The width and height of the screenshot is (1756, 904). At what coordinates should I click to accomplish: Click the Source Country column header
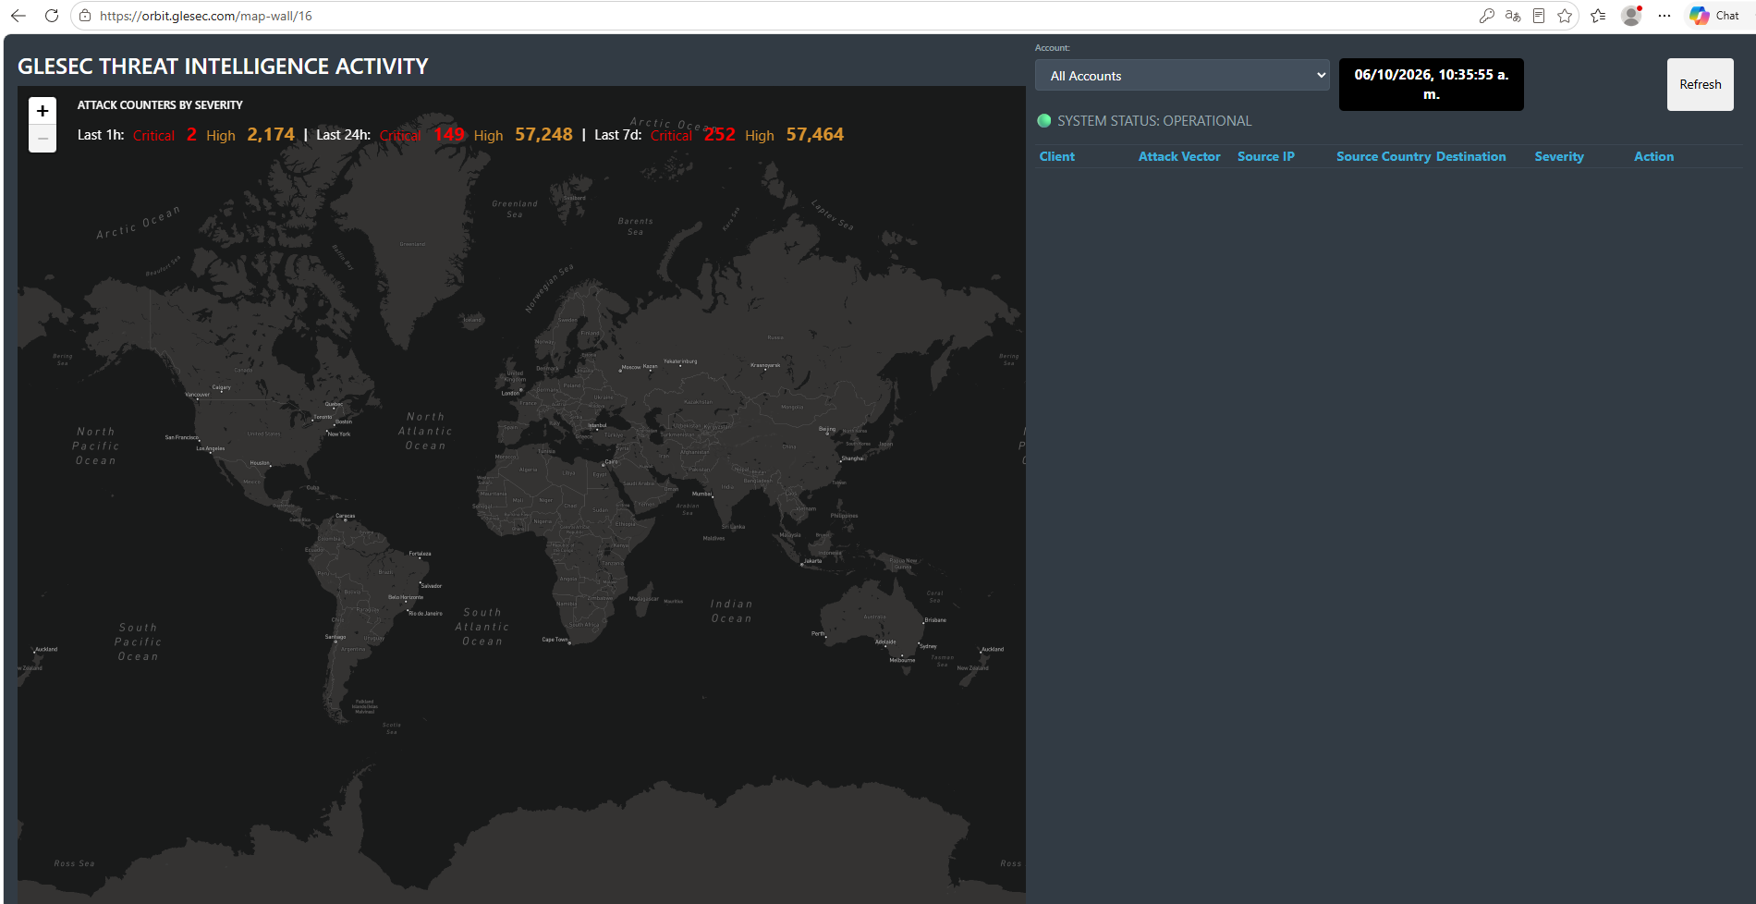[1384, 156]
